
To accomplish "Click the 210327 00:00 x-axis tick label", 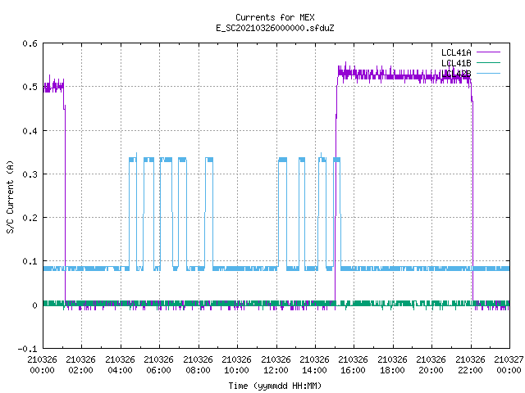I will (x=509, y=364).
